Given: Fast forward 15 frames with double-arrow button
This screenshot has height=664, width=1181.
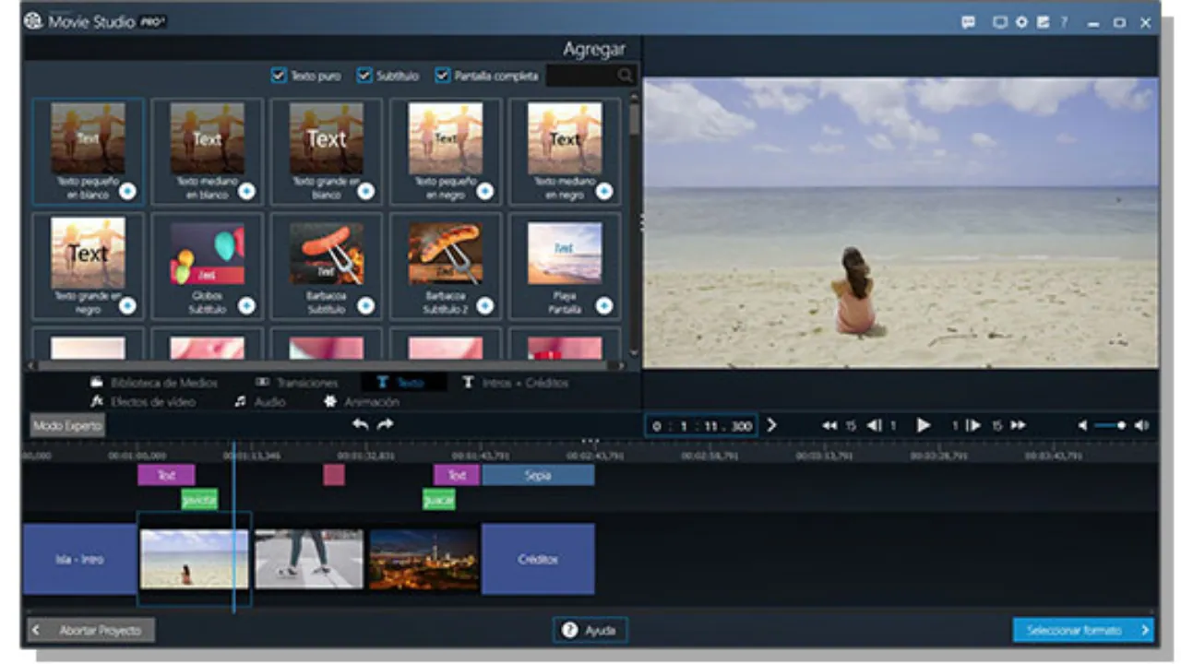Looking at the screenshot, I should click(1018, 425).
